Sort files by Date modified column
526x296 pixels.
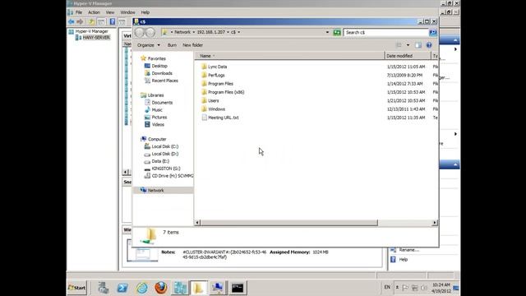click(x=408, y=56)
